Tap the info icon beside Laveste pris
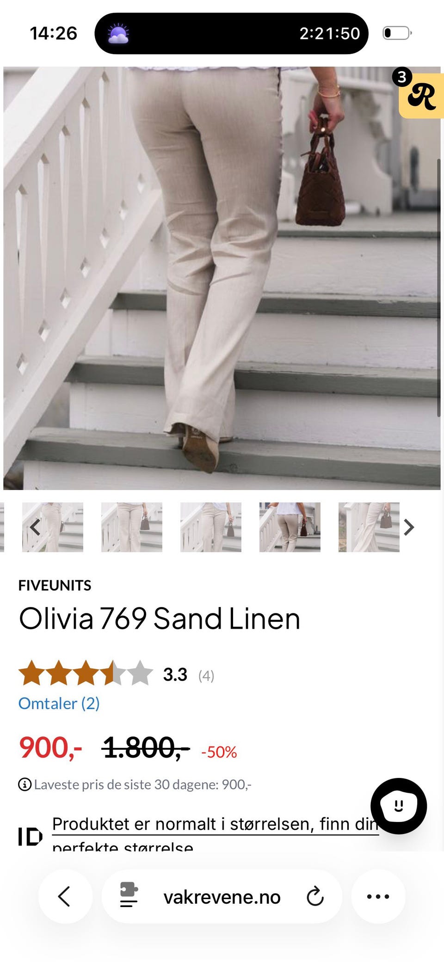 point(25,784)
